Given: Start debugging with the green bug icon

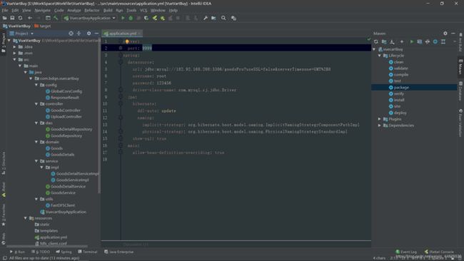Looking at the screenshot, I should [131, 18].
